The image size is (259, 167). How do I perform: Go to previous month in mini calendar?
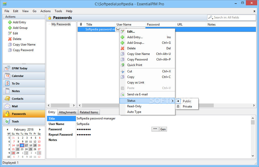pyautogui.click(x=7, y=130)
